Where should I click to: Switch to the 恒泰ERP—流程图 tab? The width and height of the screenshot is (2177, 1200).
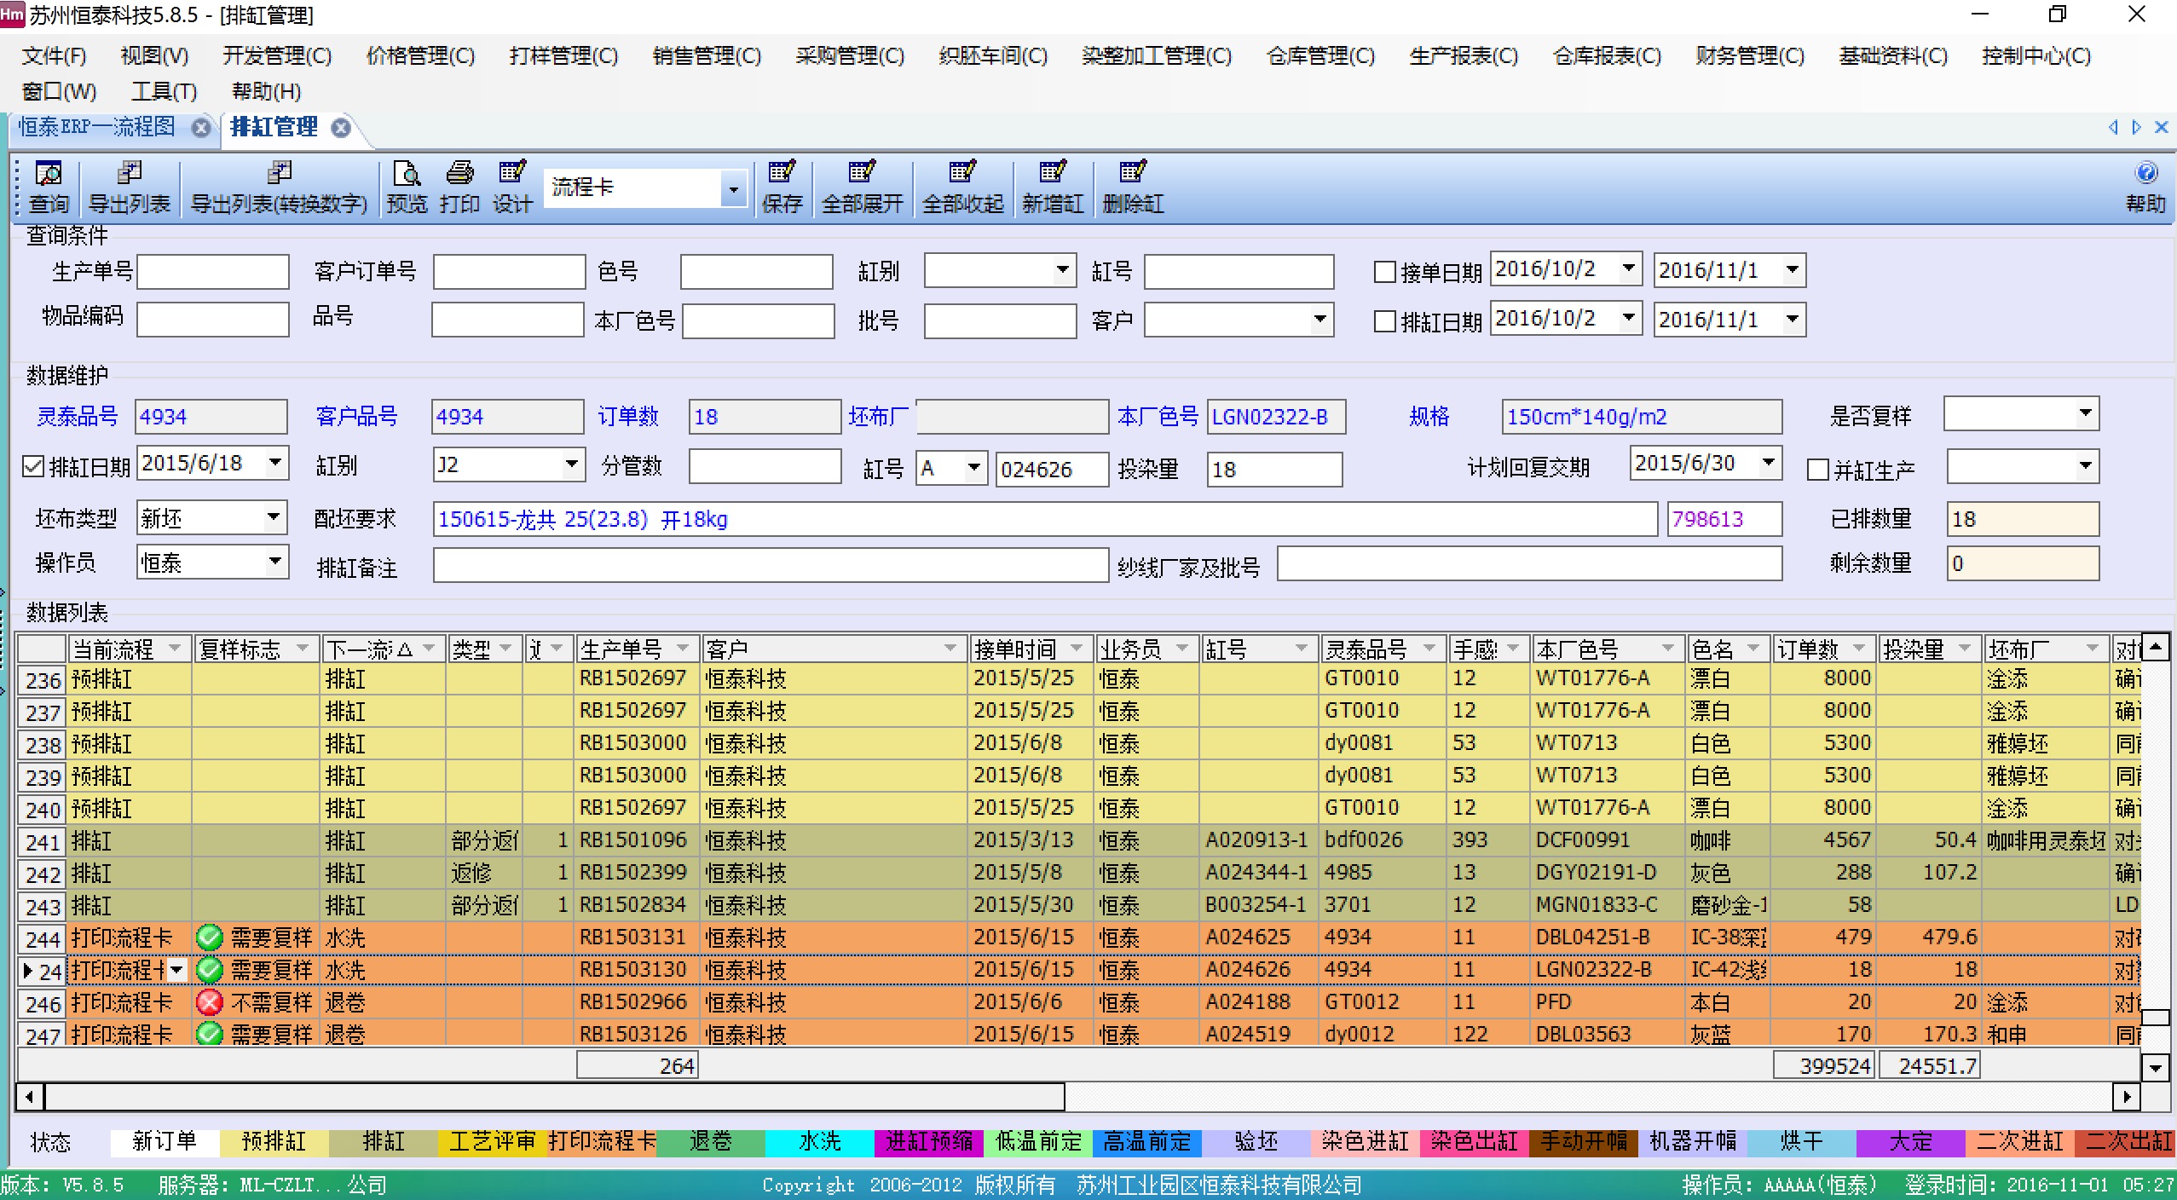coord(97,127)
